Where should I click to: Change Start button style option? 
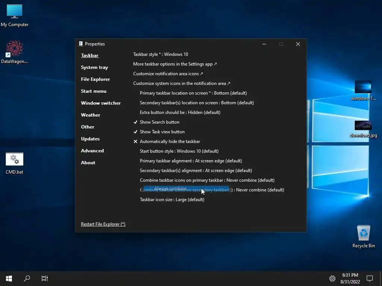[179, 151]
